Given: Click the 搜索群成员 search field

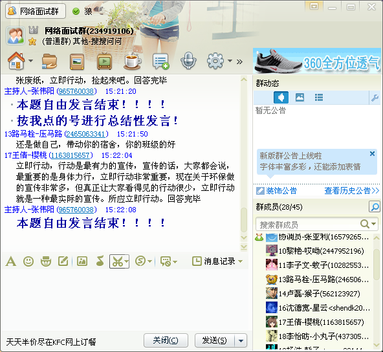Looking at the screenshot, I should [x=308, y=225].
